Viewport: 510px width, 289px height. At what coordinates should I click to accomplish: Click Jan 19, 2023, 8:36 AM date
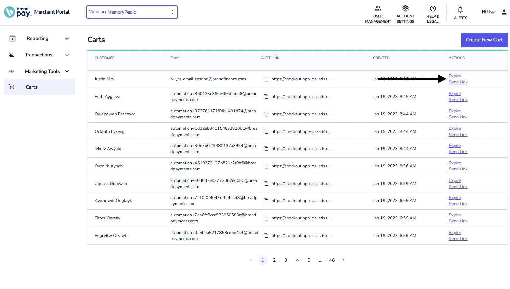click(394, 166)
